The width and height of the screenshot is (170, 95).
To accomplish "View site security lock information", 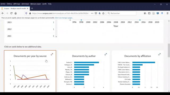I will [30, 13].
